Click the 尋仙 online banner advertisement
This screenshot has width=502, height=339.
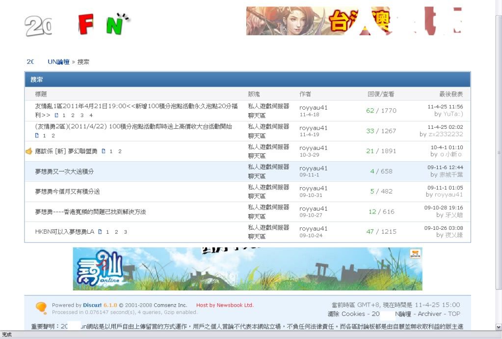[x=247, y=268]
